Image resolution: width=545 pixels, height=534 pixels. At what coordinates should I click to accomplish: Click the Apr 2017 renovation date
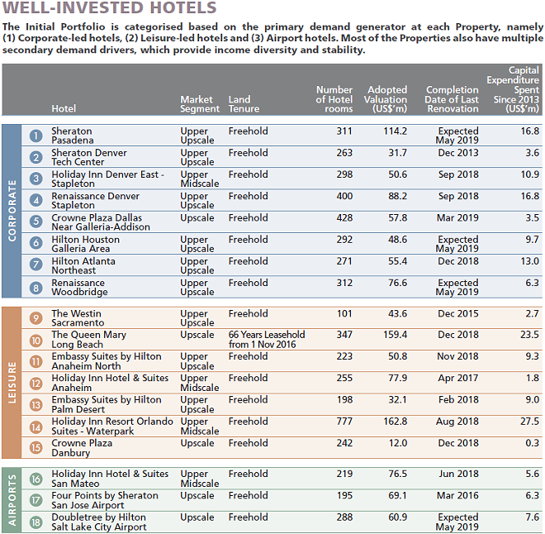pos(458,378)
